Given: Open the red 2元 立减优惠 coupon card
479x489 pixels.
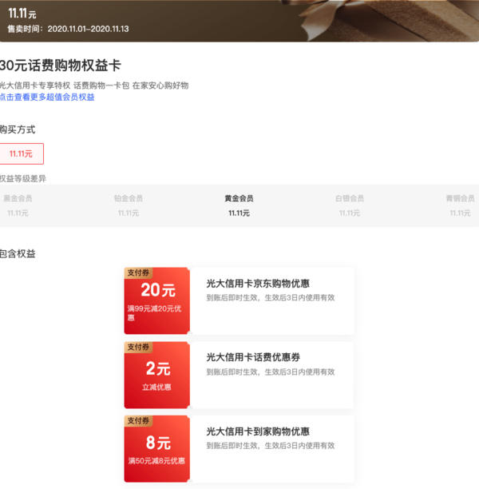Looking at the screenshot, I should (x=157, y=375).
